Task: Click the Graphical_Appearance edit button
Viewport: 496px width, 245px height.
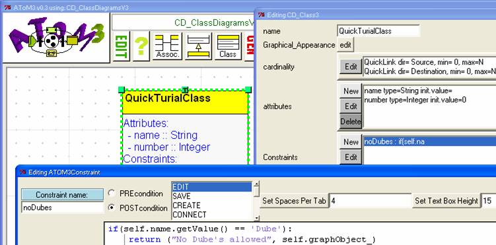Action: (345, 45)
